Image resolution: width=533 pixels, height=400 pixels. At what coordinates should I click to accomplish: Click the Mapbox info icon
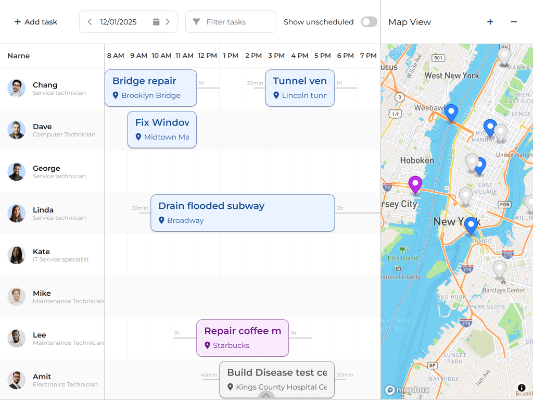[522, 388]
